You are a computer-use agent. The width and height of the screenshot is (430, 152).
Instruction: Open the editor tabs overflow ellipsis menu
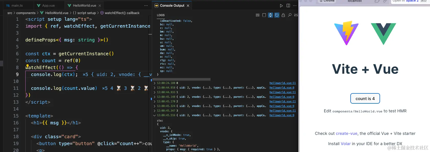(146, 6)
